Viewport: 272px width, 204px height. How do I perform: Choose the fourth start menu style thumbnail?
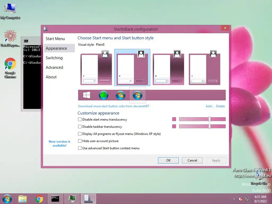(x=204, y=67)
